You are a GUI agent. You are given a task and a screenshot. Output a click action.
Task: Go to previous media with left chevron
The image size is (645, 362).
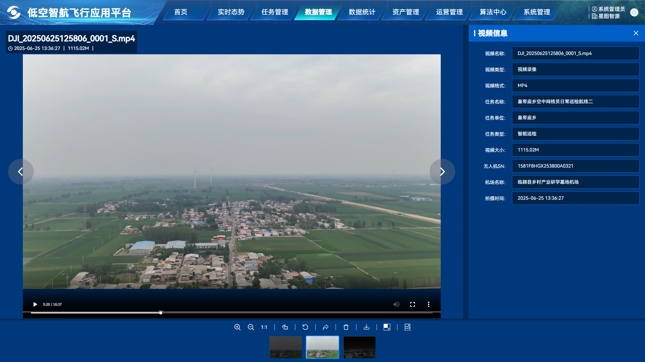click(21, 172)
